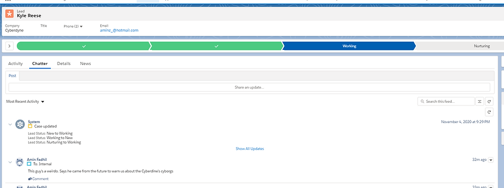
Task: Click the 32m ago timestamp
Action: (x=479, y=160)
